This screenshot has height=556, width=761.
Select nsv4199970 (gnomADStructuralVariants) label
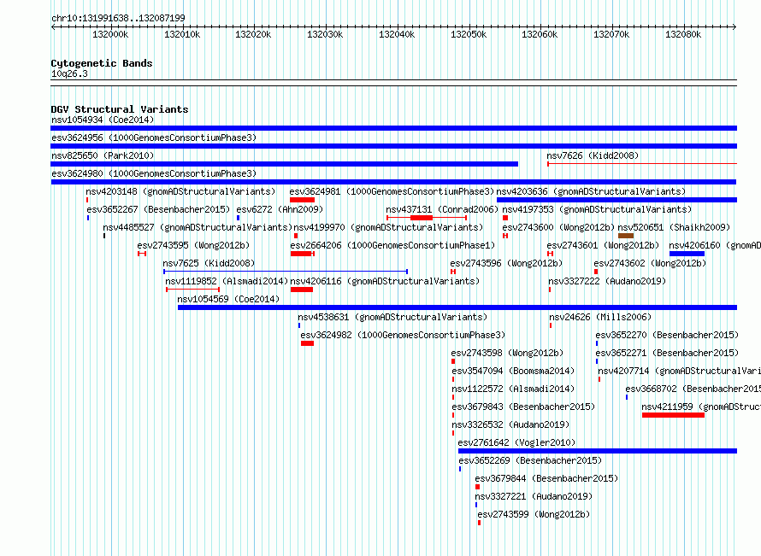click(388, 227)
